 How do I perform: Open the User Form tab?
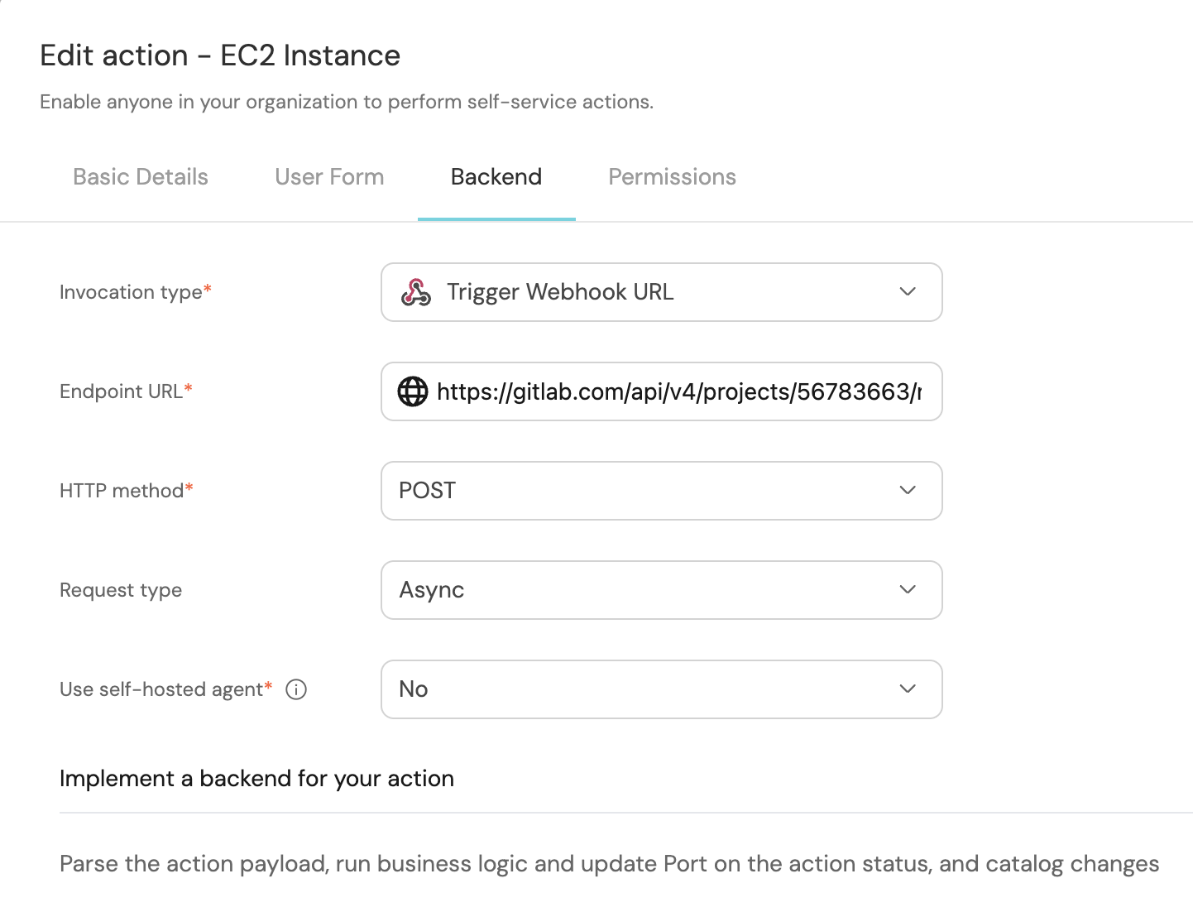[329, 177]
